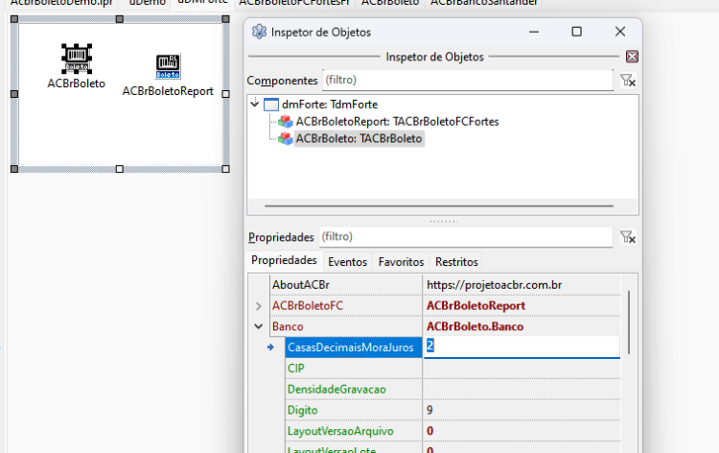Collapse the Banco property group
The image size is (719, 453).
(x=259, y=326)
